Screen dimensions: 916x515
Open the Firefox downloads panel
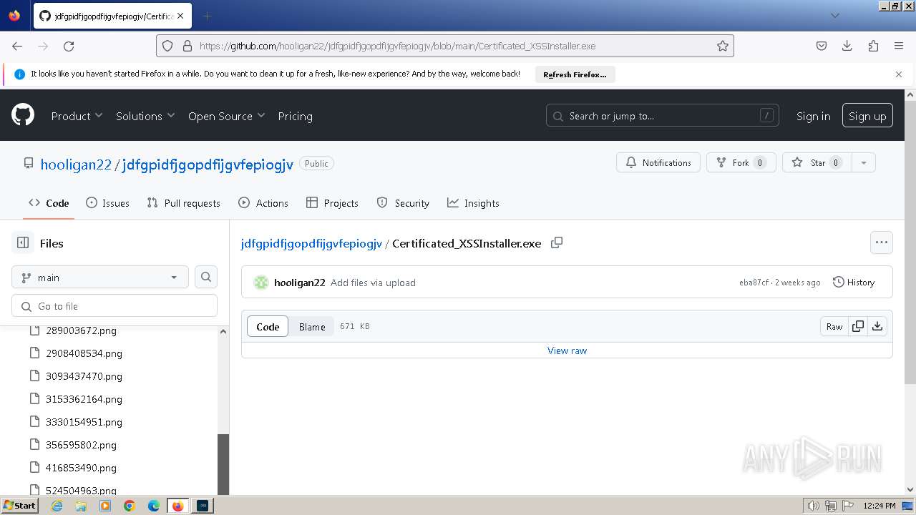tap(847, 46)
